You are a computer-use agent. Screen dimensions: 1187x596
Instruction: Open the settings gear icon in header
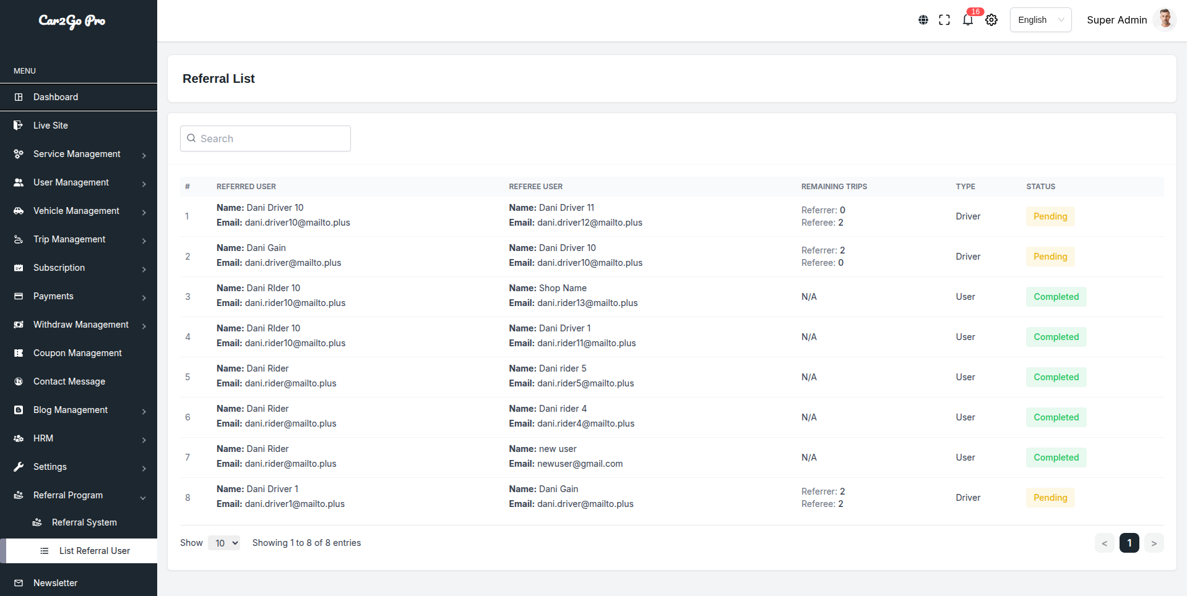coord(991,20)
